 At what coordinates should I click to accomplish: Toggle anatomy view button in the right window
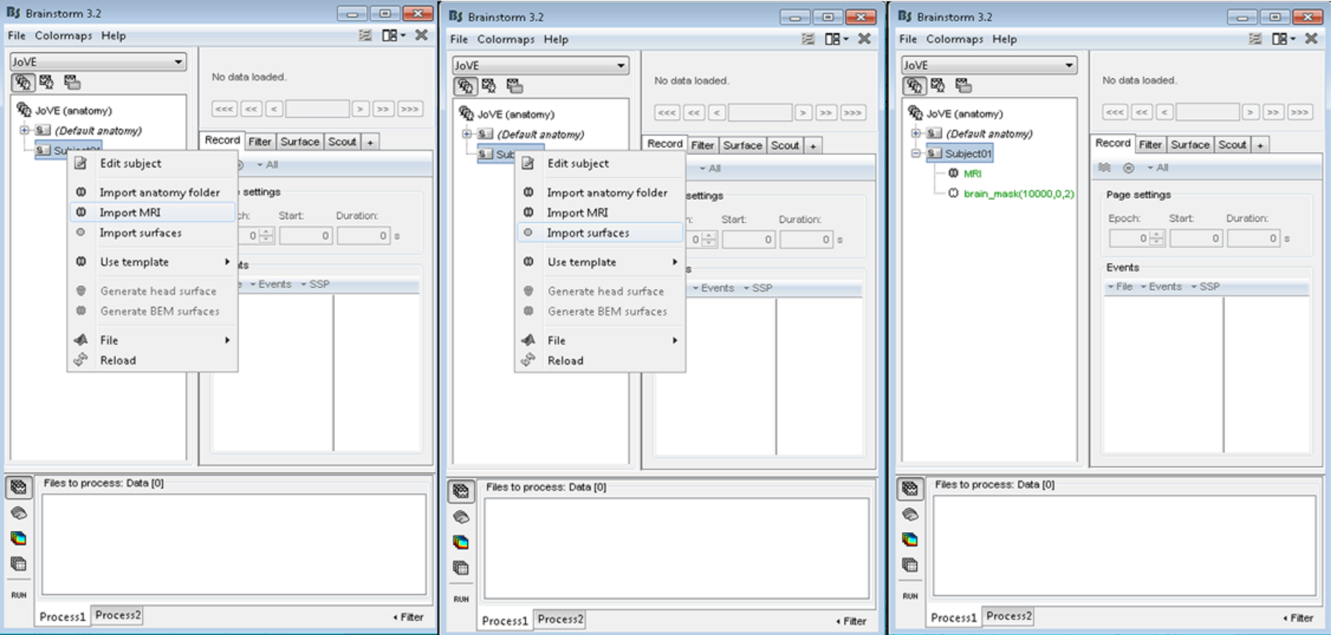[914, 85]
